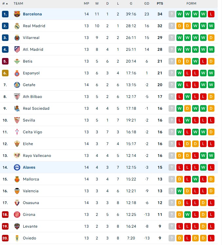Click the Valencia crest icon
Viewport: 222px width, 245px height.
click(17, 191)
